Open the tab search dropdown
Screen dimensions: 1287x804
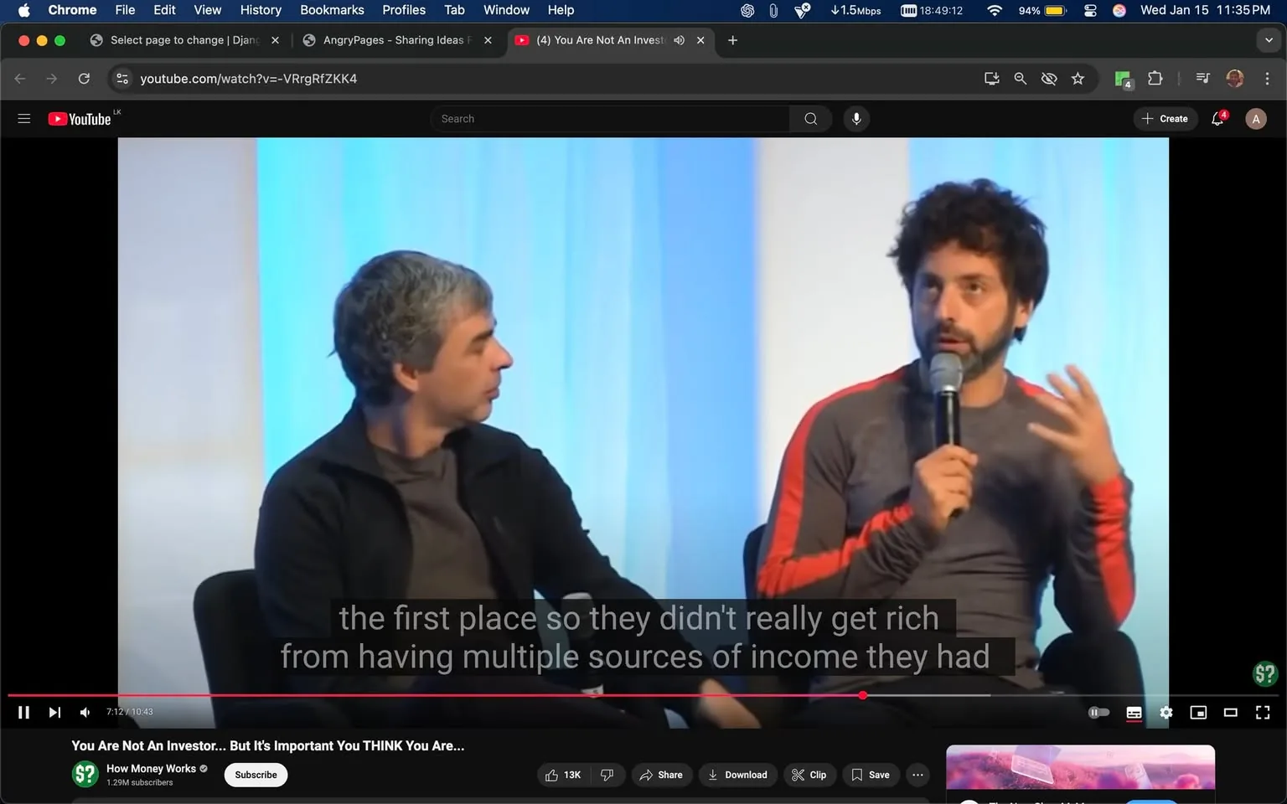pos(1269,39)
